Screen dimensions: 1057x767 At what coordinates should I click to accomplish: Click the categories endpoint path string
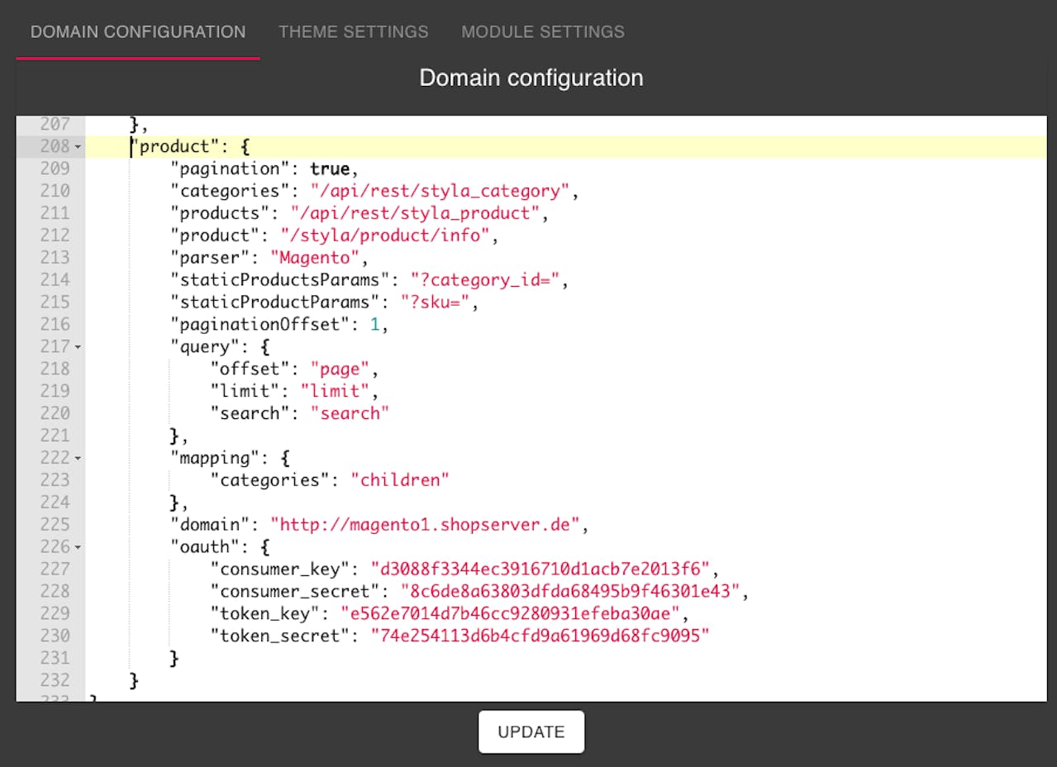(440, 191)
